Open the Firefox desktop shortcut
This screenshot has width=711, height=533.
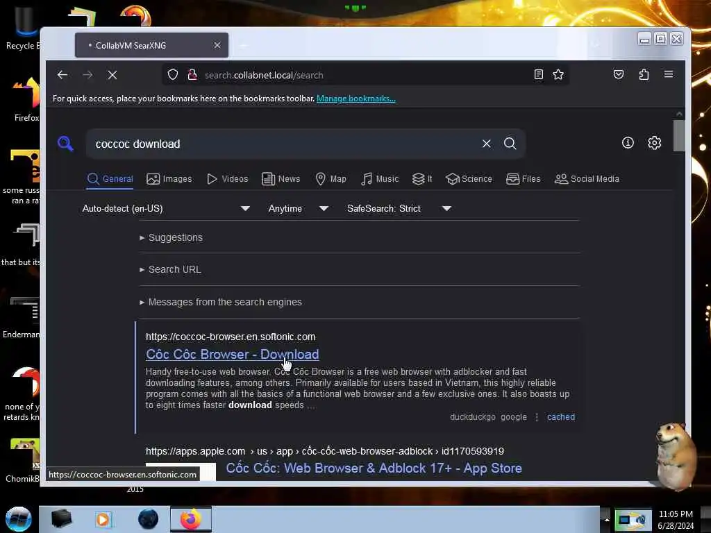26,100
